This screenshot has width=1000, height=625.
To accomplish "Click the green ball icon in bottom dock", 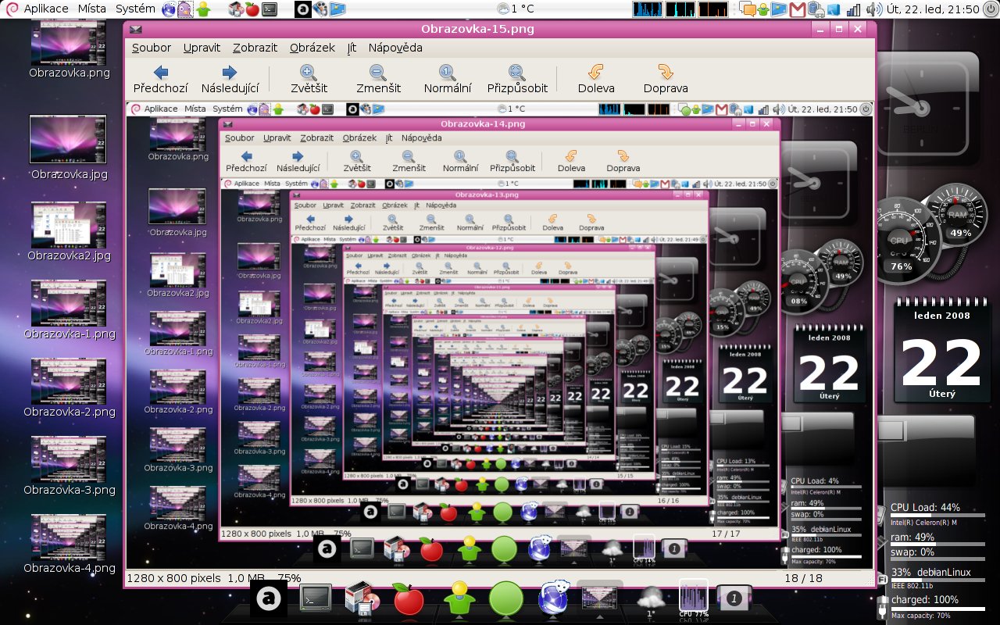I will [506, 600].
